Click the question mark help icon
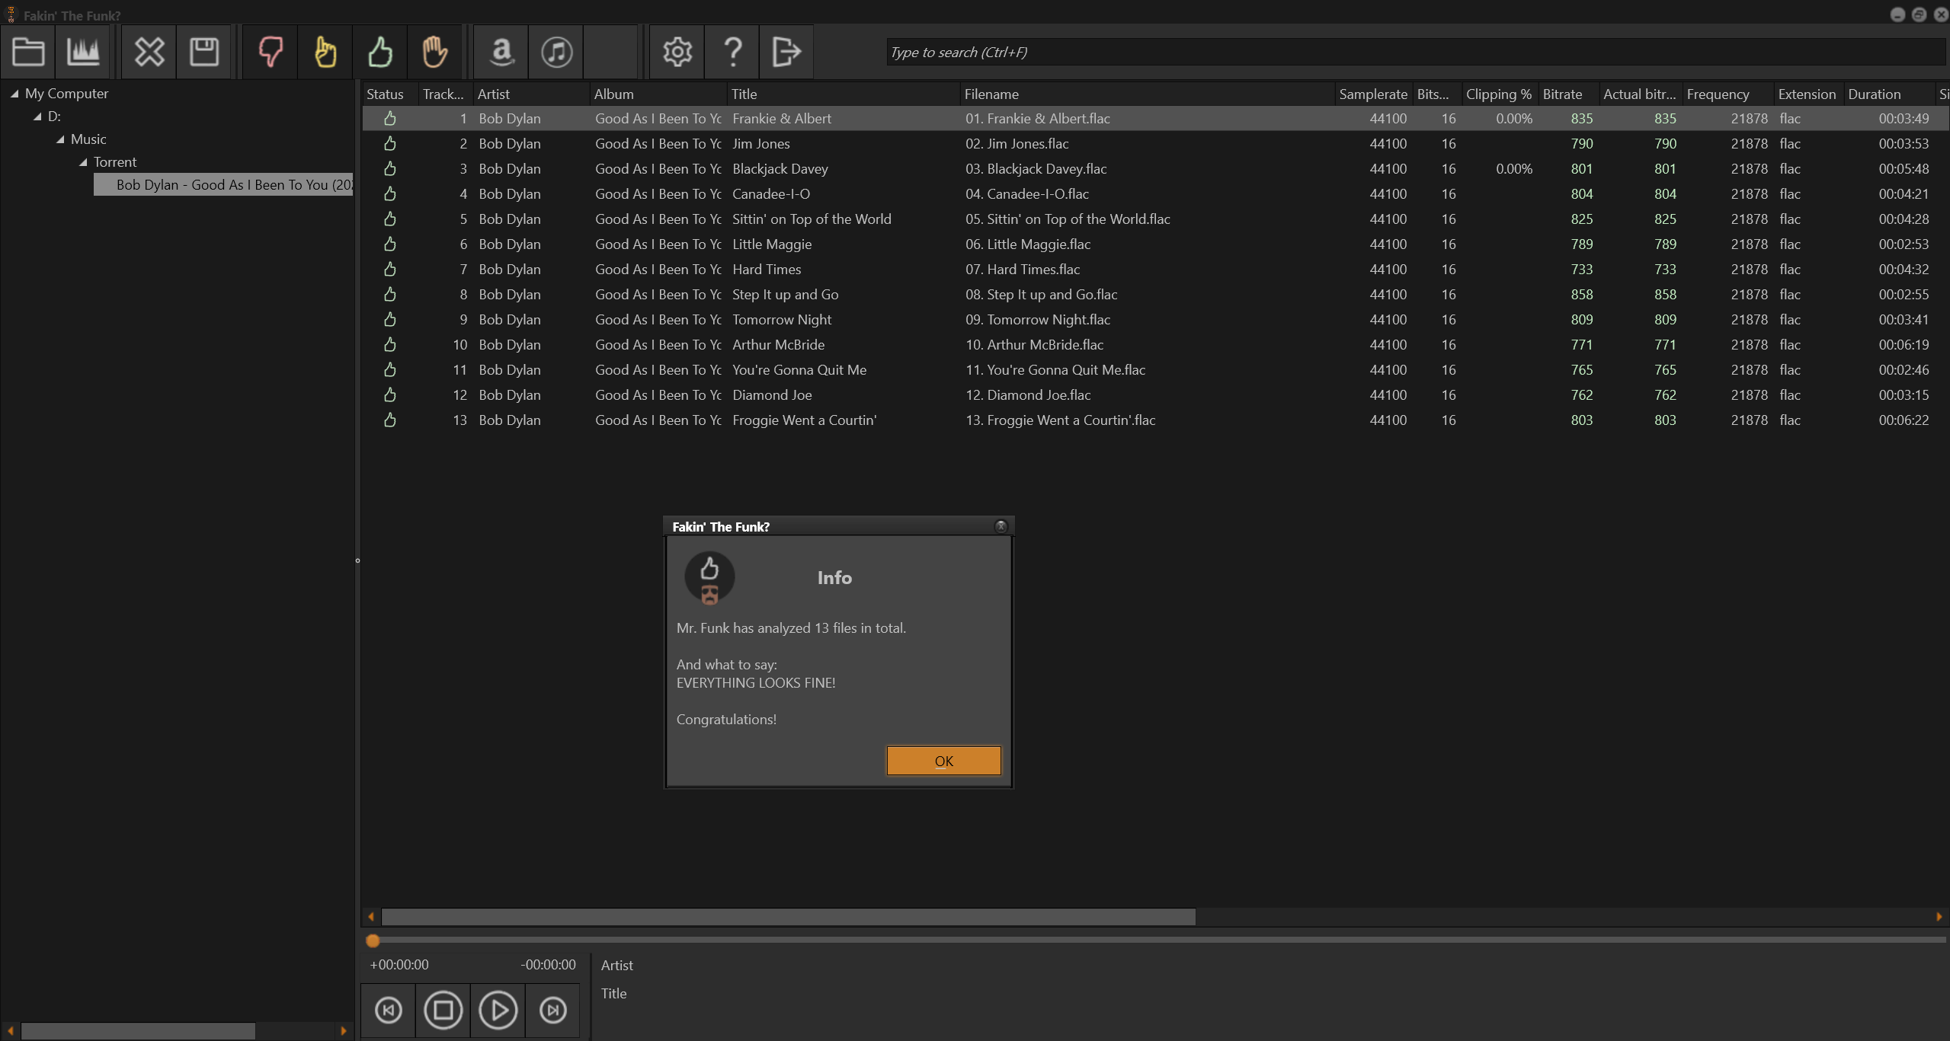 coord(732,52)
